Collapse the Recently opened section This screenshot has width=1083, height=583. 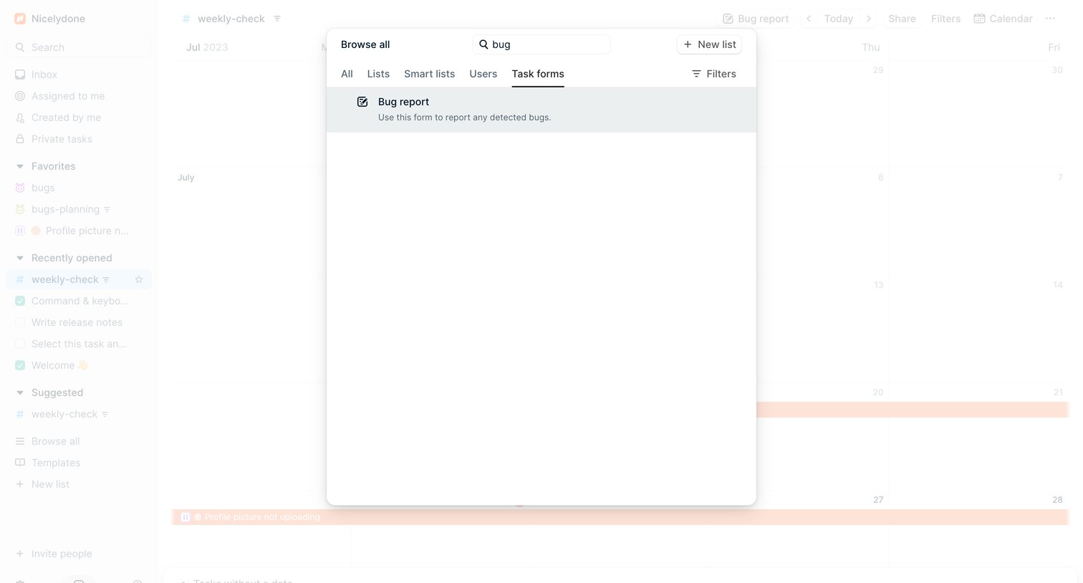[x=20, y=258]
